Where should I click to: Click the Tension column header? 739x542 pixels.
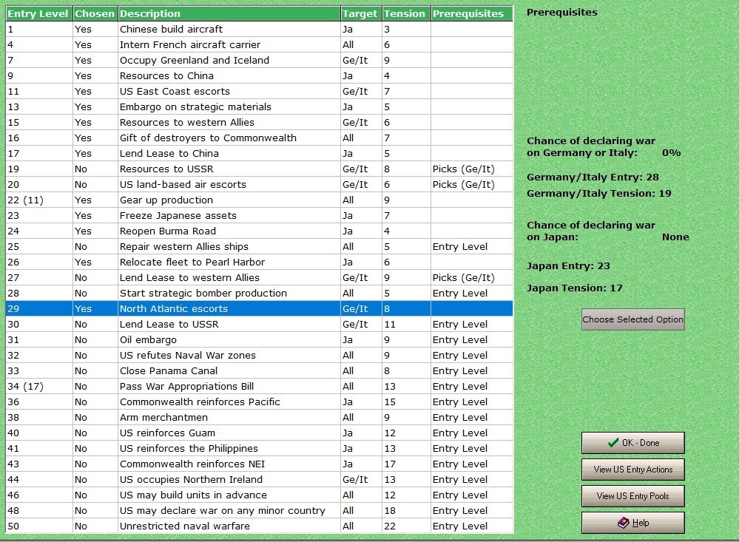[406, 13]
